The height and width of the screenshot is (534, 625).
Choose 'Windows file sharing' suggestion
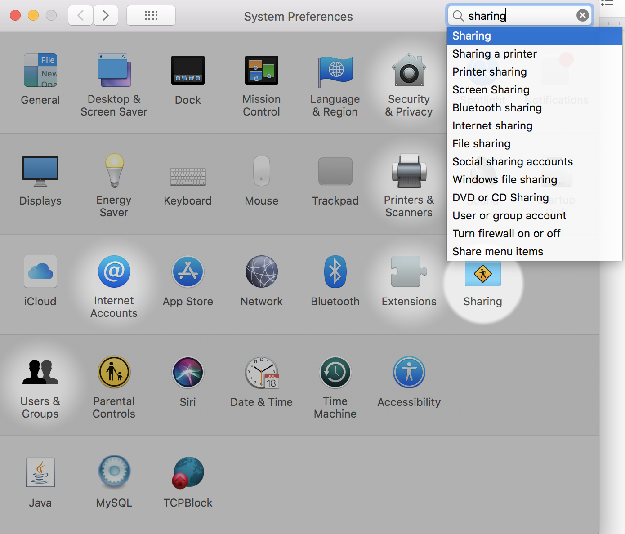[x=535, y=180]
